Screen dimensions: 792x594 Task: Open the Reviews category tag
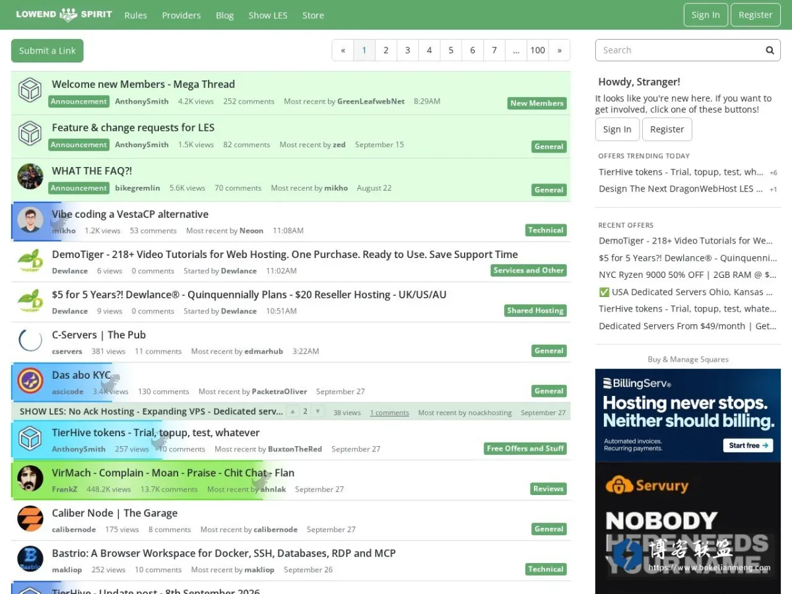click(548, 488)
